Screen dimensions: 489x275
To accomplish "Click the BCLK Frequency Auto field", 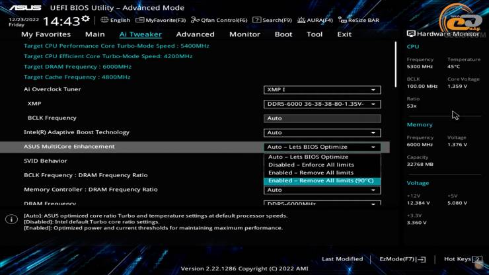I will [322, 118].
